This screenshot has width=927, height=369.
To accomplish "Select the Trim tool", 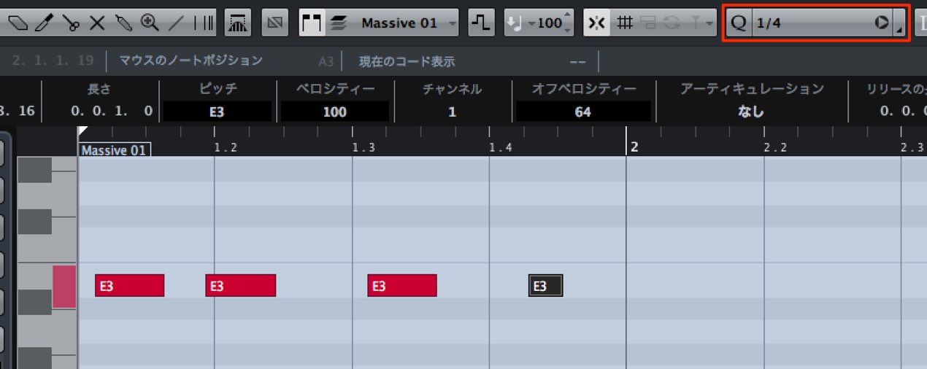I will click(x=44, y=23).
